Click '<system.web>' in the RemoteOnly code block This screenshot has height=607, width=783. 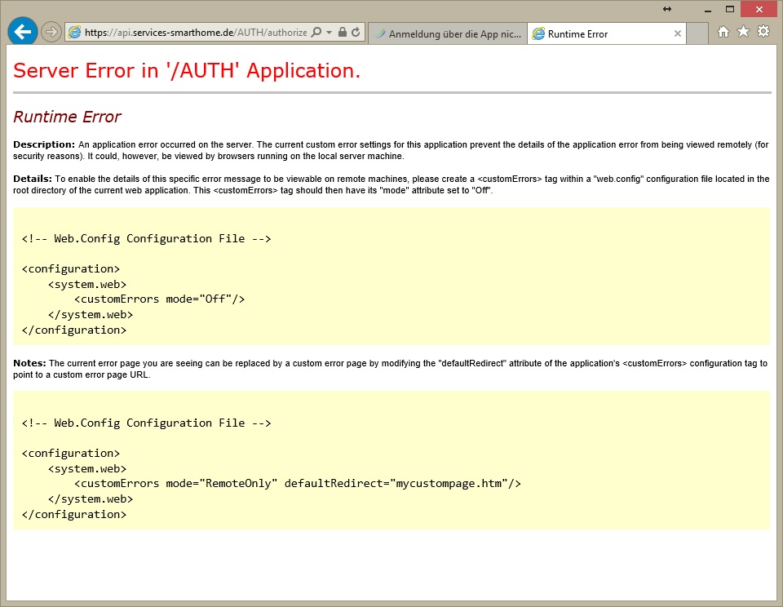[x=87, y=468]
